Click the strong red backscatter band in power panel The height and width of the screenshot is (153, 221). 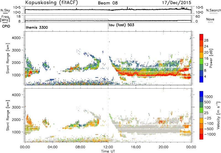pyautogui.click(x=149, y=74)
